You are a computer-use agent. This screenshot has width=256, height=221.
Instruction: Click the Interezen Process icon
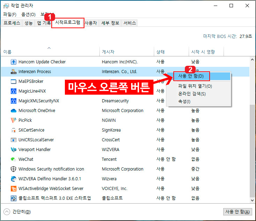13,72
